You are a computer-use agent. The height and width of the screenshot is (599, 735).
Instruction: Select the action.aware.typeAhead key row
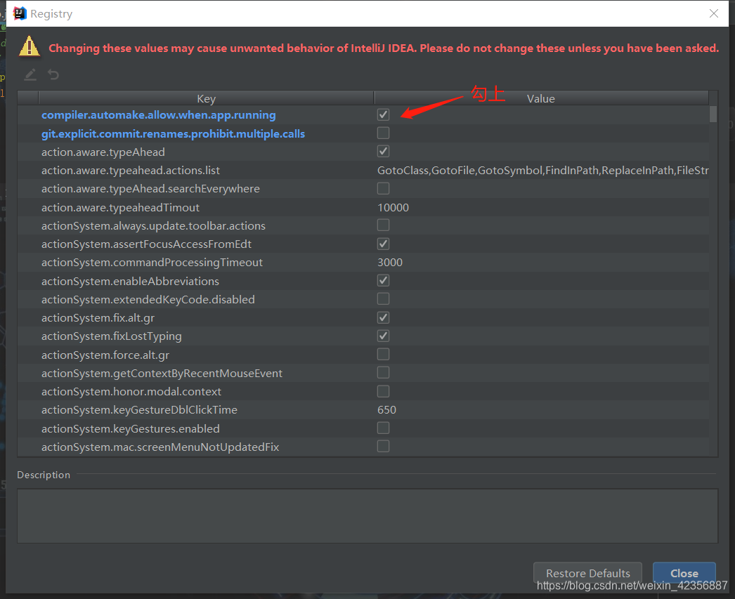click(103, 152)
